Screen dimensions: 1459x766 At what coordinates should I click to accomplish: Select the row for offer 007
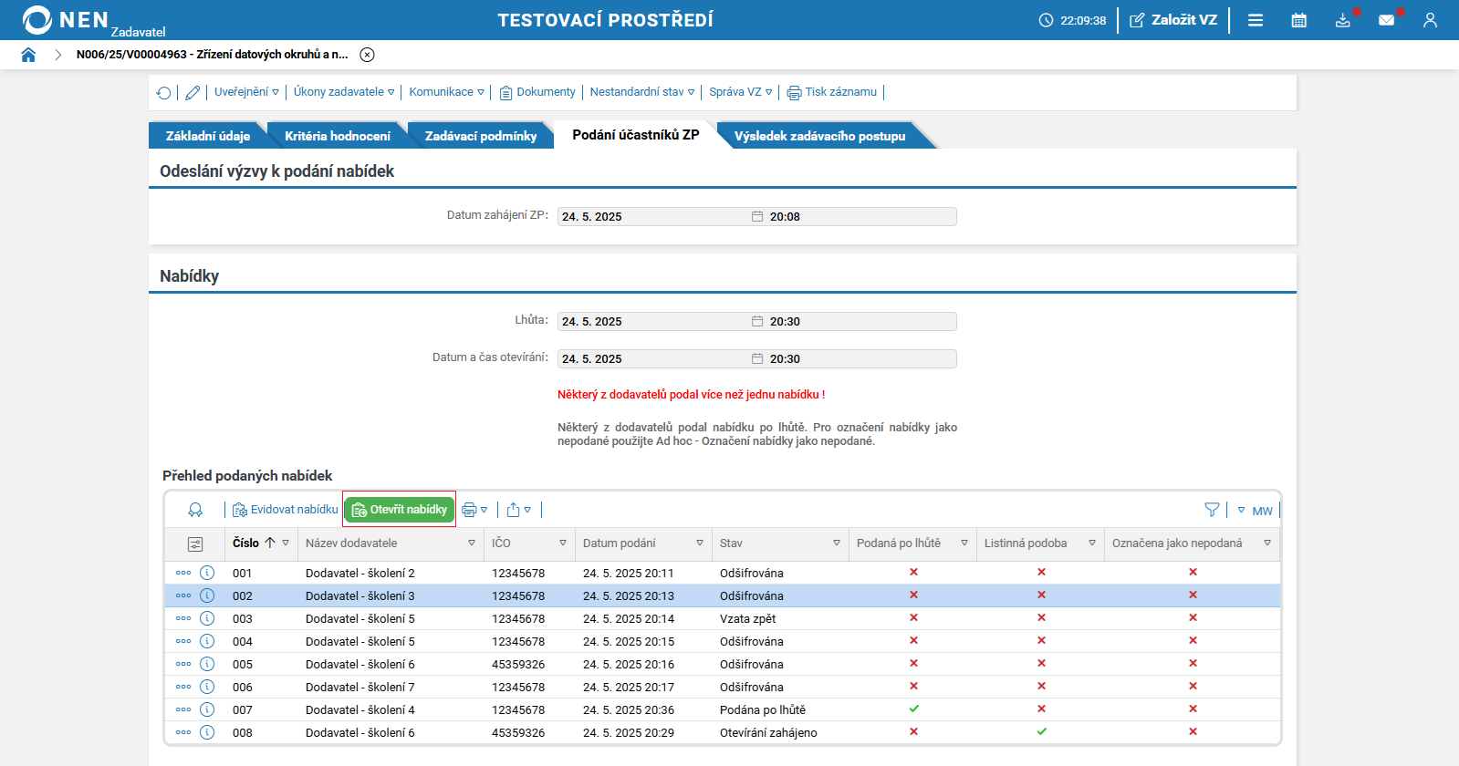723,709
